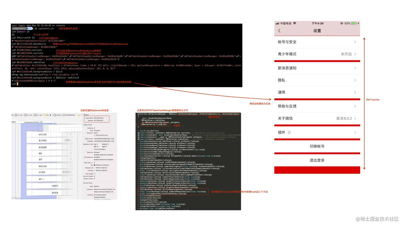Click the battery indicator in the iPhone status bar
Image resolution: width=405 pixels, height=228 pixels.
pos(353,23)
